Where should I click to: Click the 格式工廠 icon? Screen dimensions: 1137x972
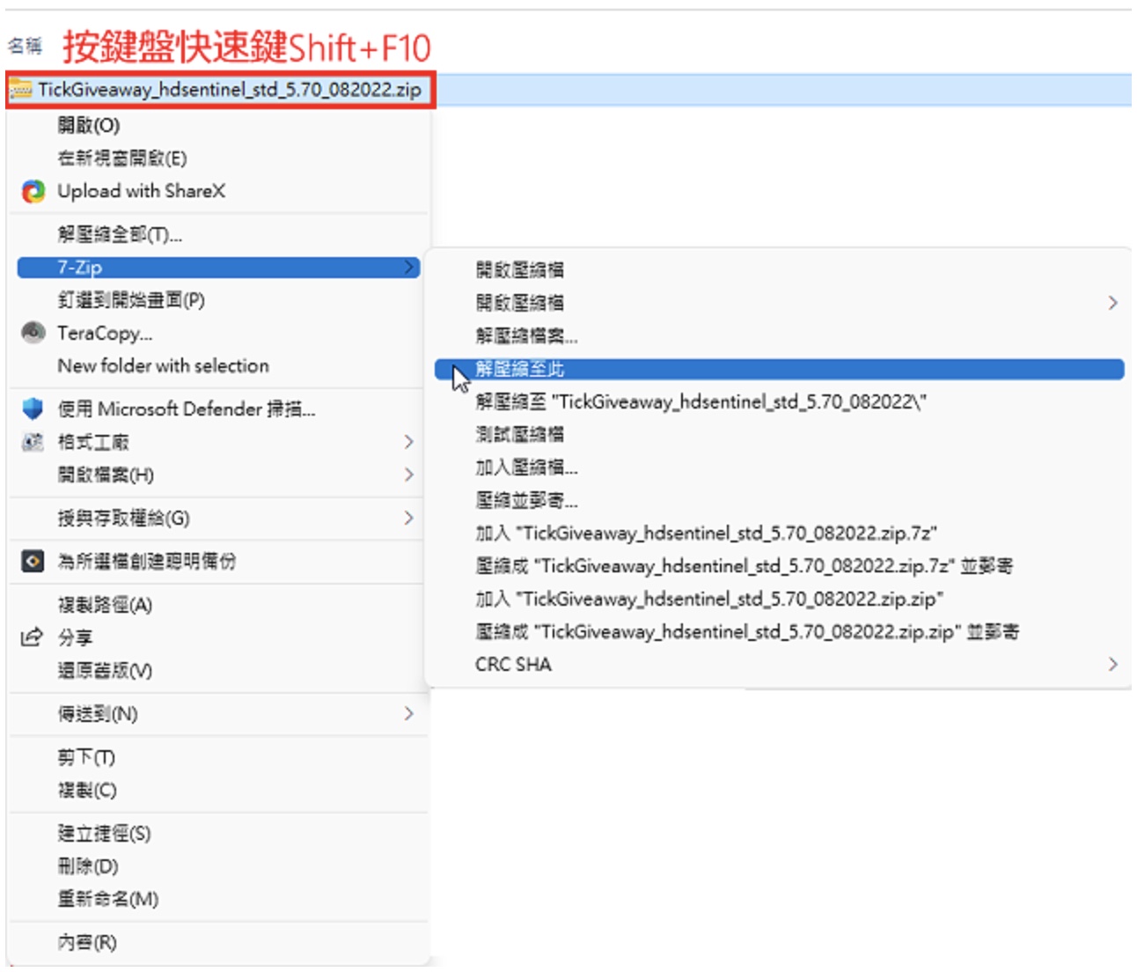33,442
